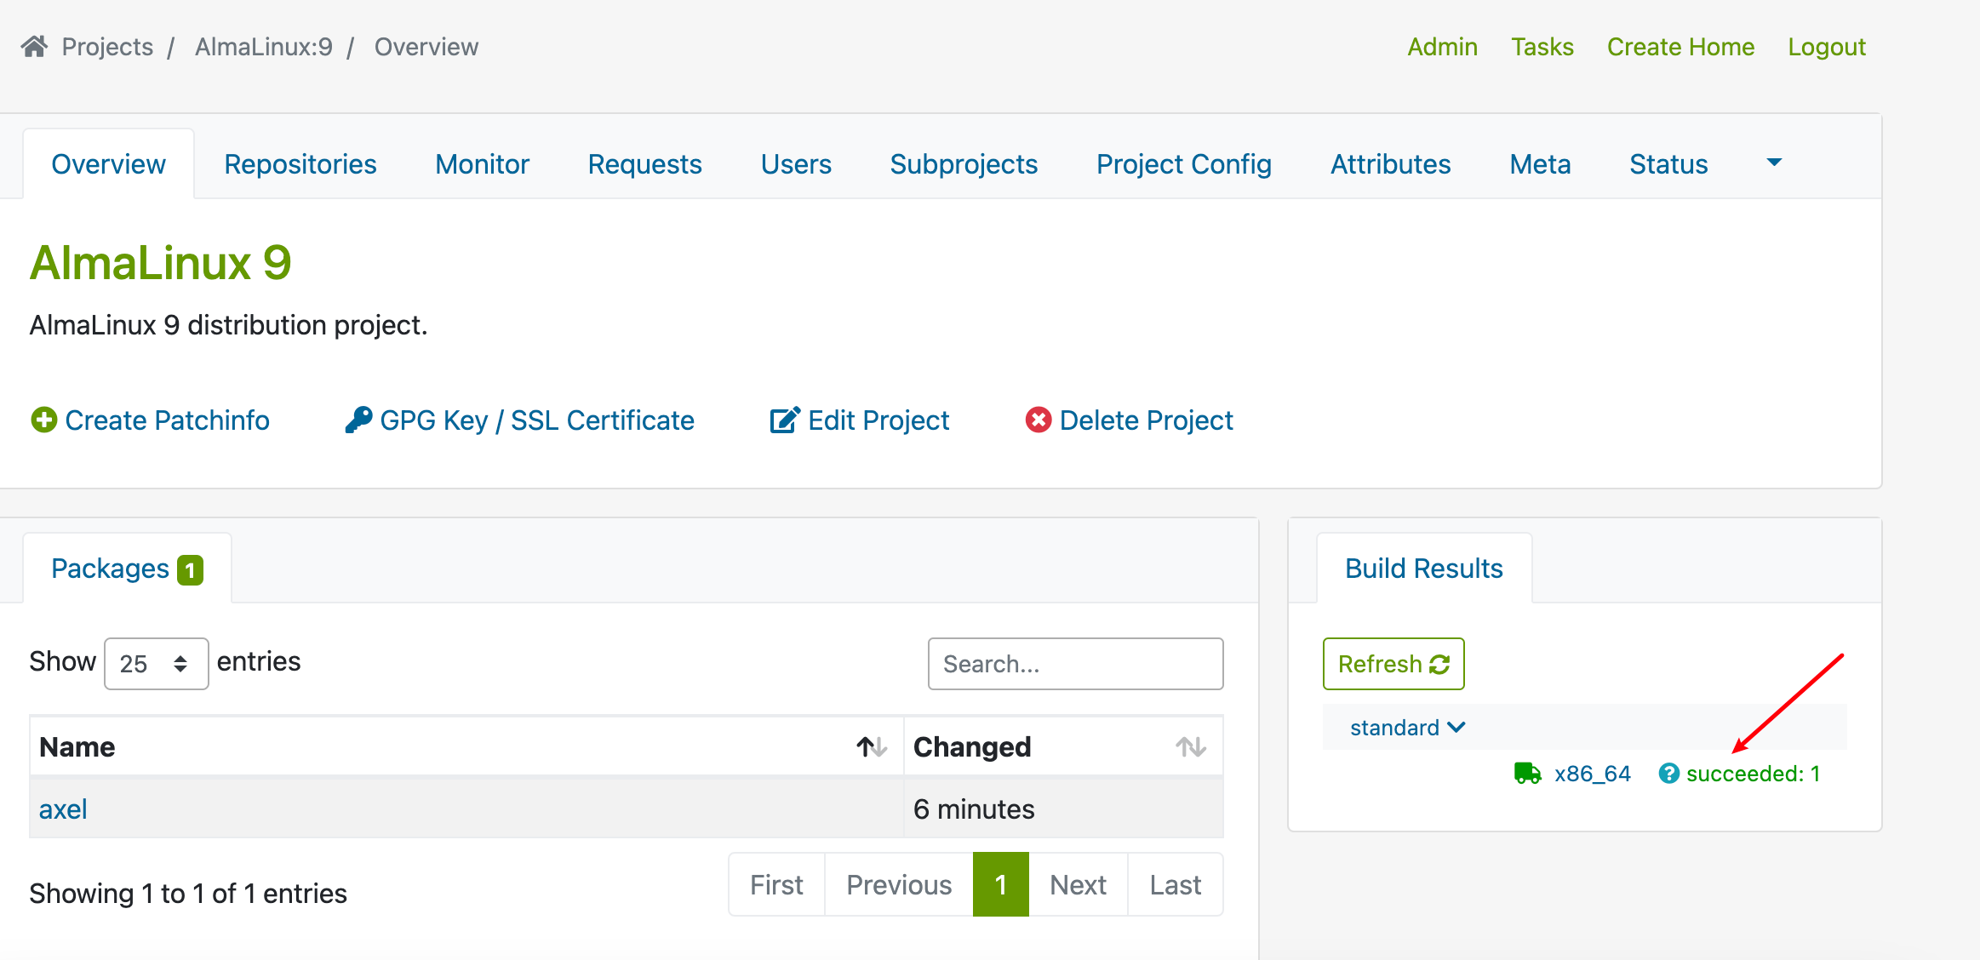The width and height of the screenshot is (1980, 960).
Task: Click the green packages count badge
Action: point(190,570)
